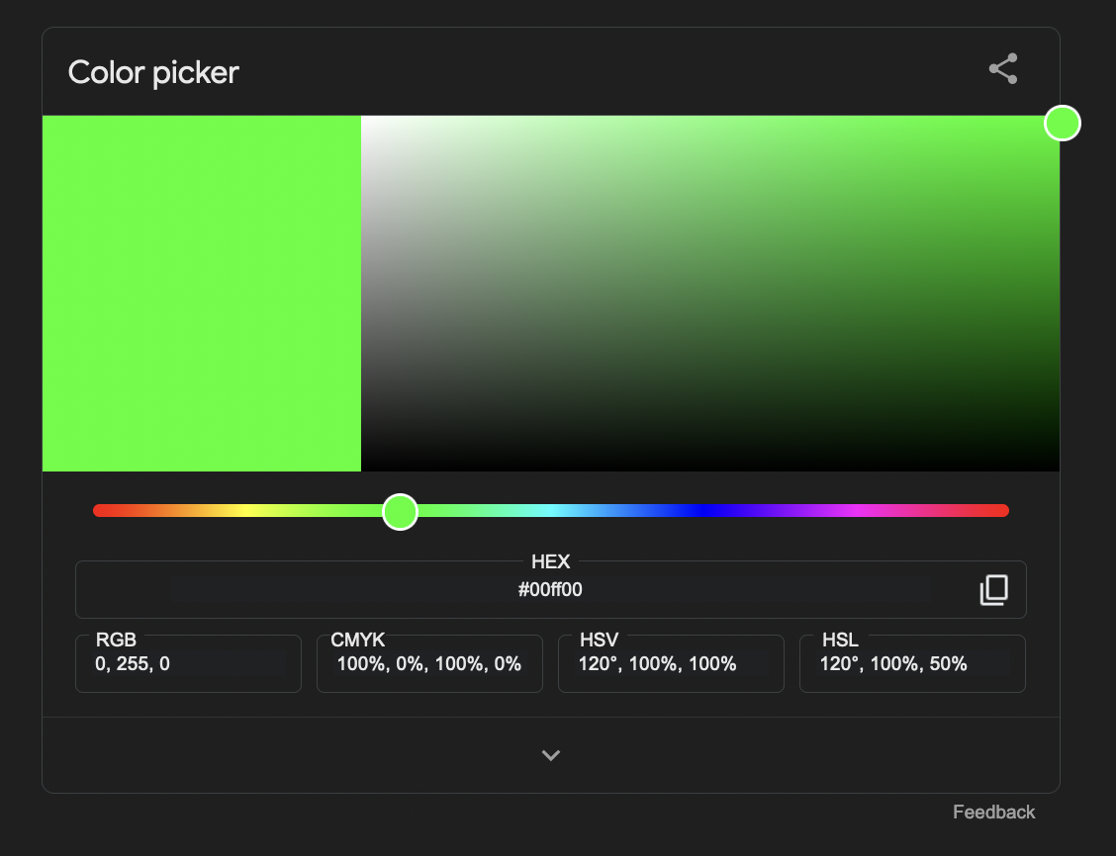The image size is (1116, 856).
Task: Pick cyan on the hue slider bar
Action: point(551,511)
